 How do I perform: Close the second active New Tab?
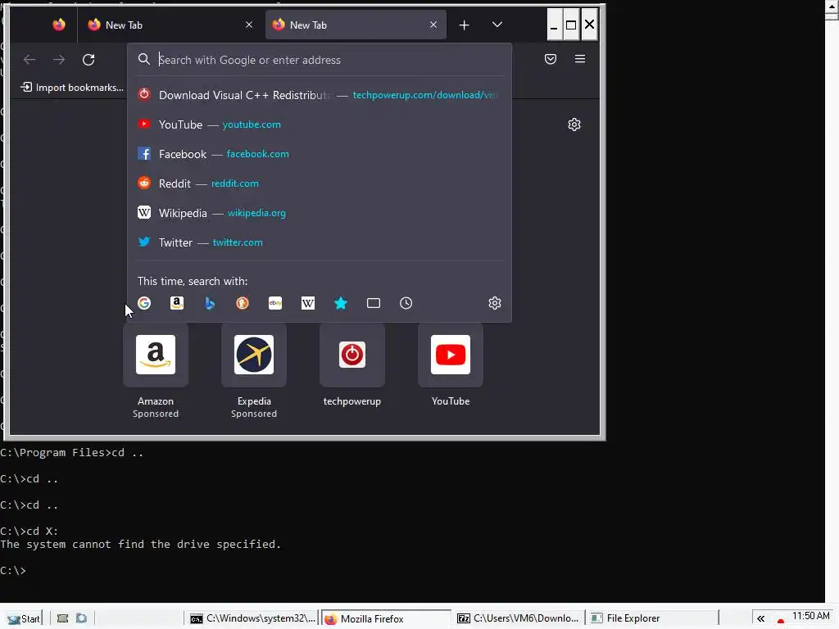pos(433,25)
